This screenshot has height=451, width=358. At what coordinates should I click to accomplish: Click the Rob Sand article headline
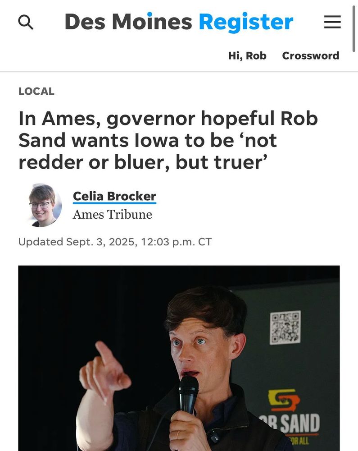coord(168,141)
